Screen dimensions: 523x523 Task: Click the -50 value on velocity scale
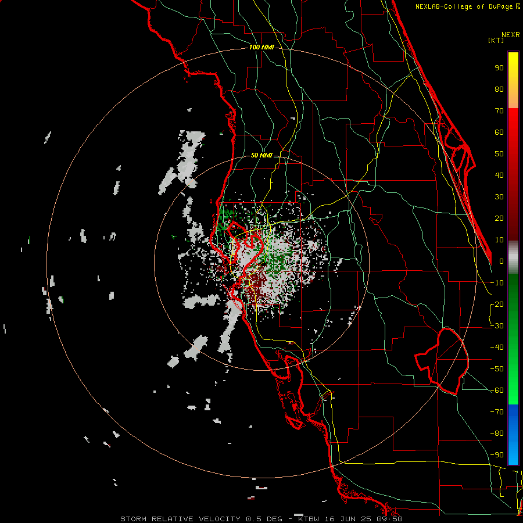(497, 369)
